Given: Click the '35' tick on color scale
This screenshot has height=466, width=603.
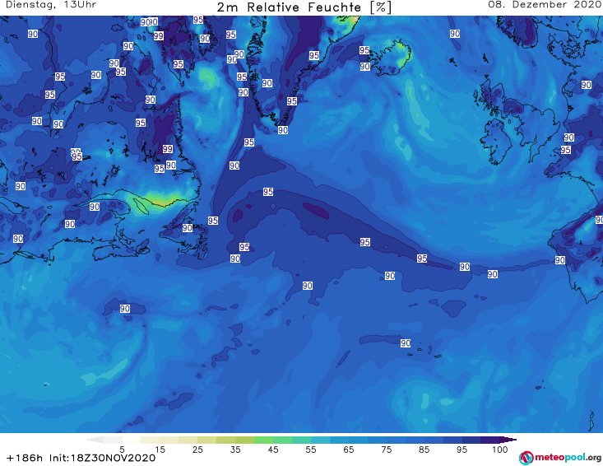Looking at the screenshot, I should (235, 450).
